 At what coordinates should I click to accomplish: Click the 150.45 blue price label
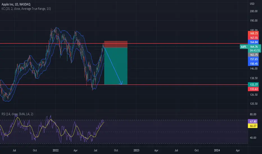tap(253, 64)
